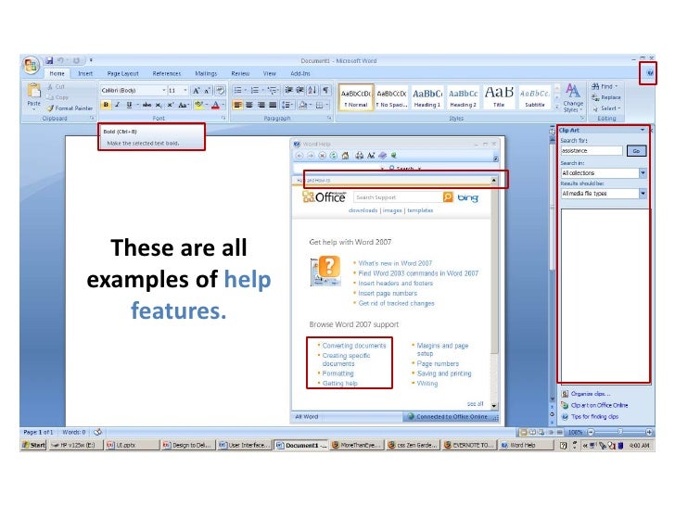This screenshot has width=675, height=506.
Task: Click the Format Painter tool
Action: pos(70,108)
